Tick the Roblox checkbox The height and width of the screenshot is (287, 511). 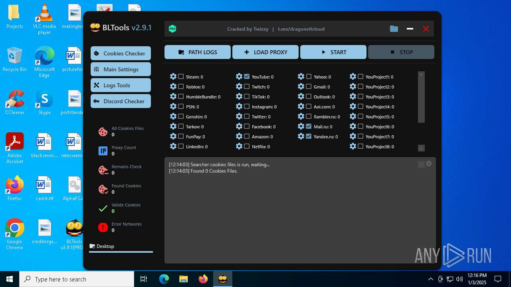[x=181, y=86]
